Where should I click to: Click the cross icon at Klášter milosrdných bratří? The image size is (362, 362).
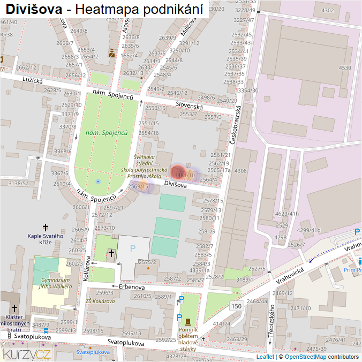click(14, 308)
